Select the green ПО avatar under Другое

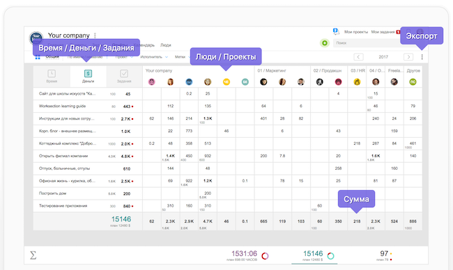click(x=413, y=82)
